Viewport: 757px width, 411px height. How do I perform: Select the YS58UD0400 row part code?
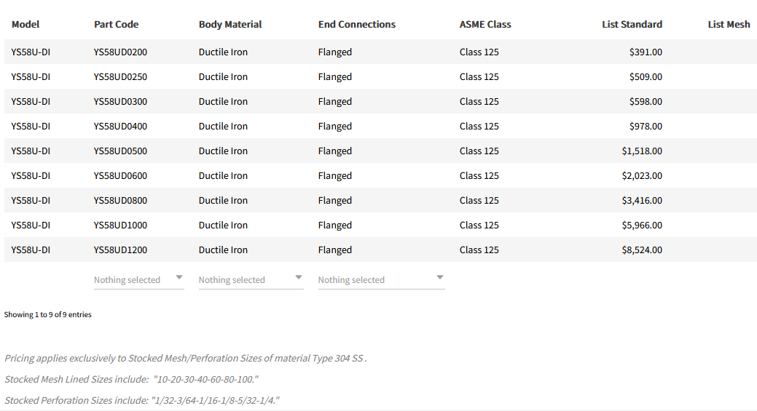point(120,126)
